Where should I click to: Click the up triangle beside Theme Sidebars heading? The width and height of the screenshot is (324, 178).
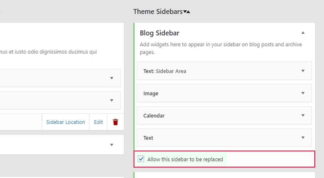pos(188,12)
